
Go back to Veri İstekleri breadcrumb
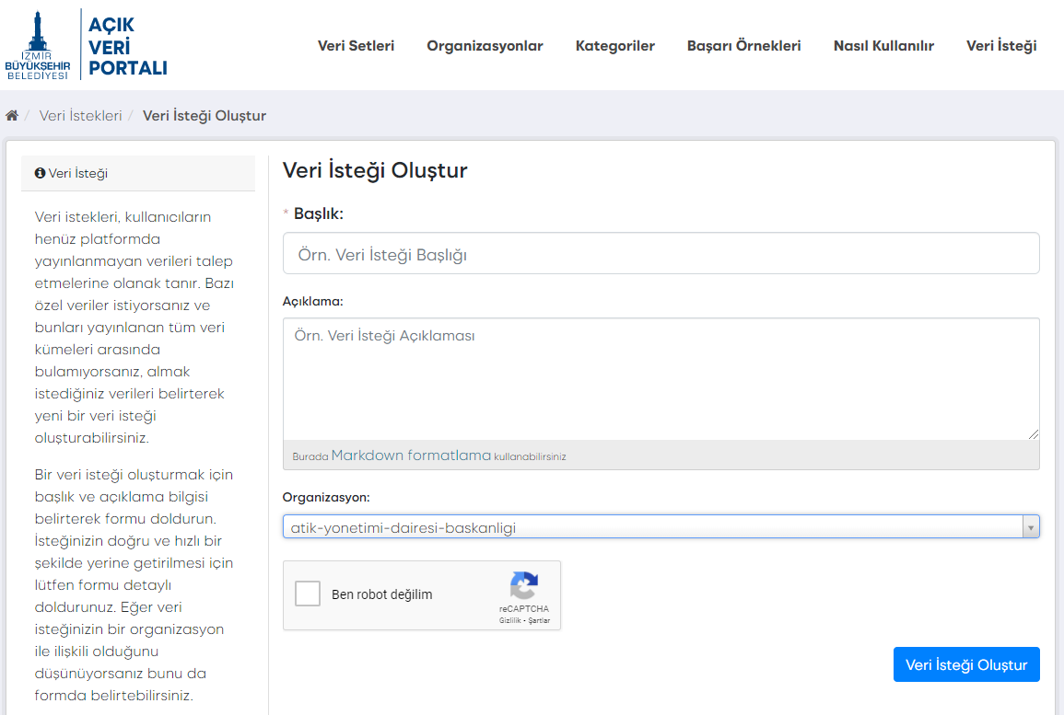point(80,116)
